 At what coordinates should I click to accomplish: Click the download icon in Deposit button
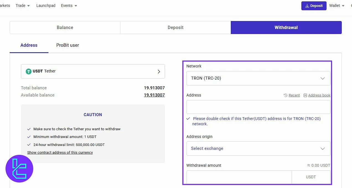click(307, 6)
